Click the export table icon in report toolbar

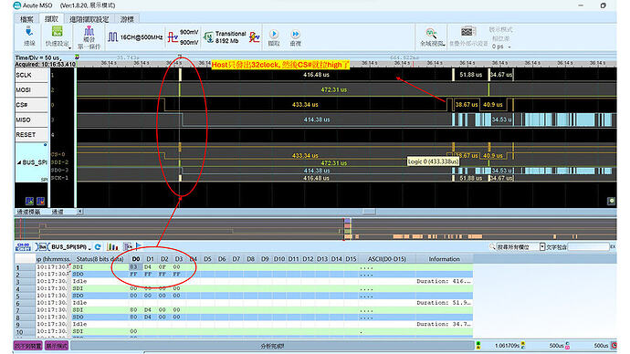[128, 246]
